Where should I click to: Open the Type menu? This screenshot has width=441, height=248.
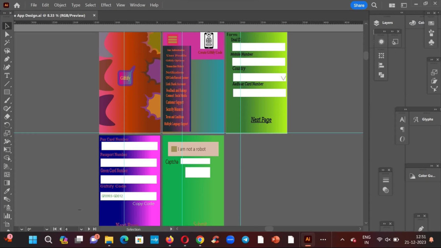(76, 5)
